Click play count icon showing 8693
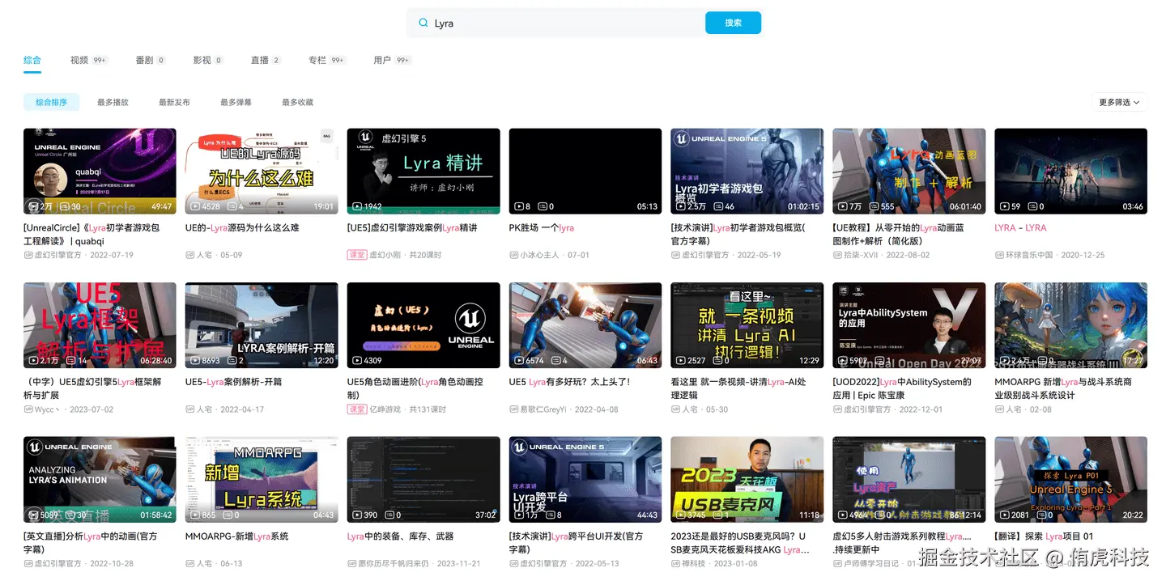 click(195, 361)
